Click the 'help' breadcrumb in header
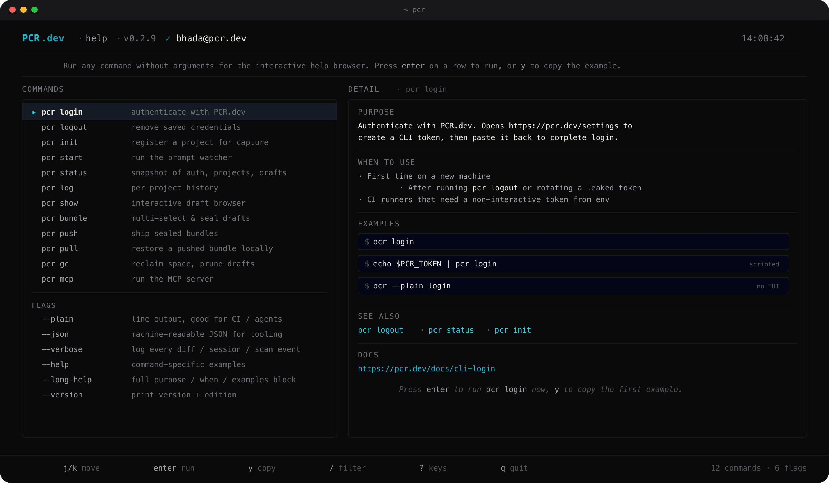The image size is (829, 483). [x=96, y=38]
